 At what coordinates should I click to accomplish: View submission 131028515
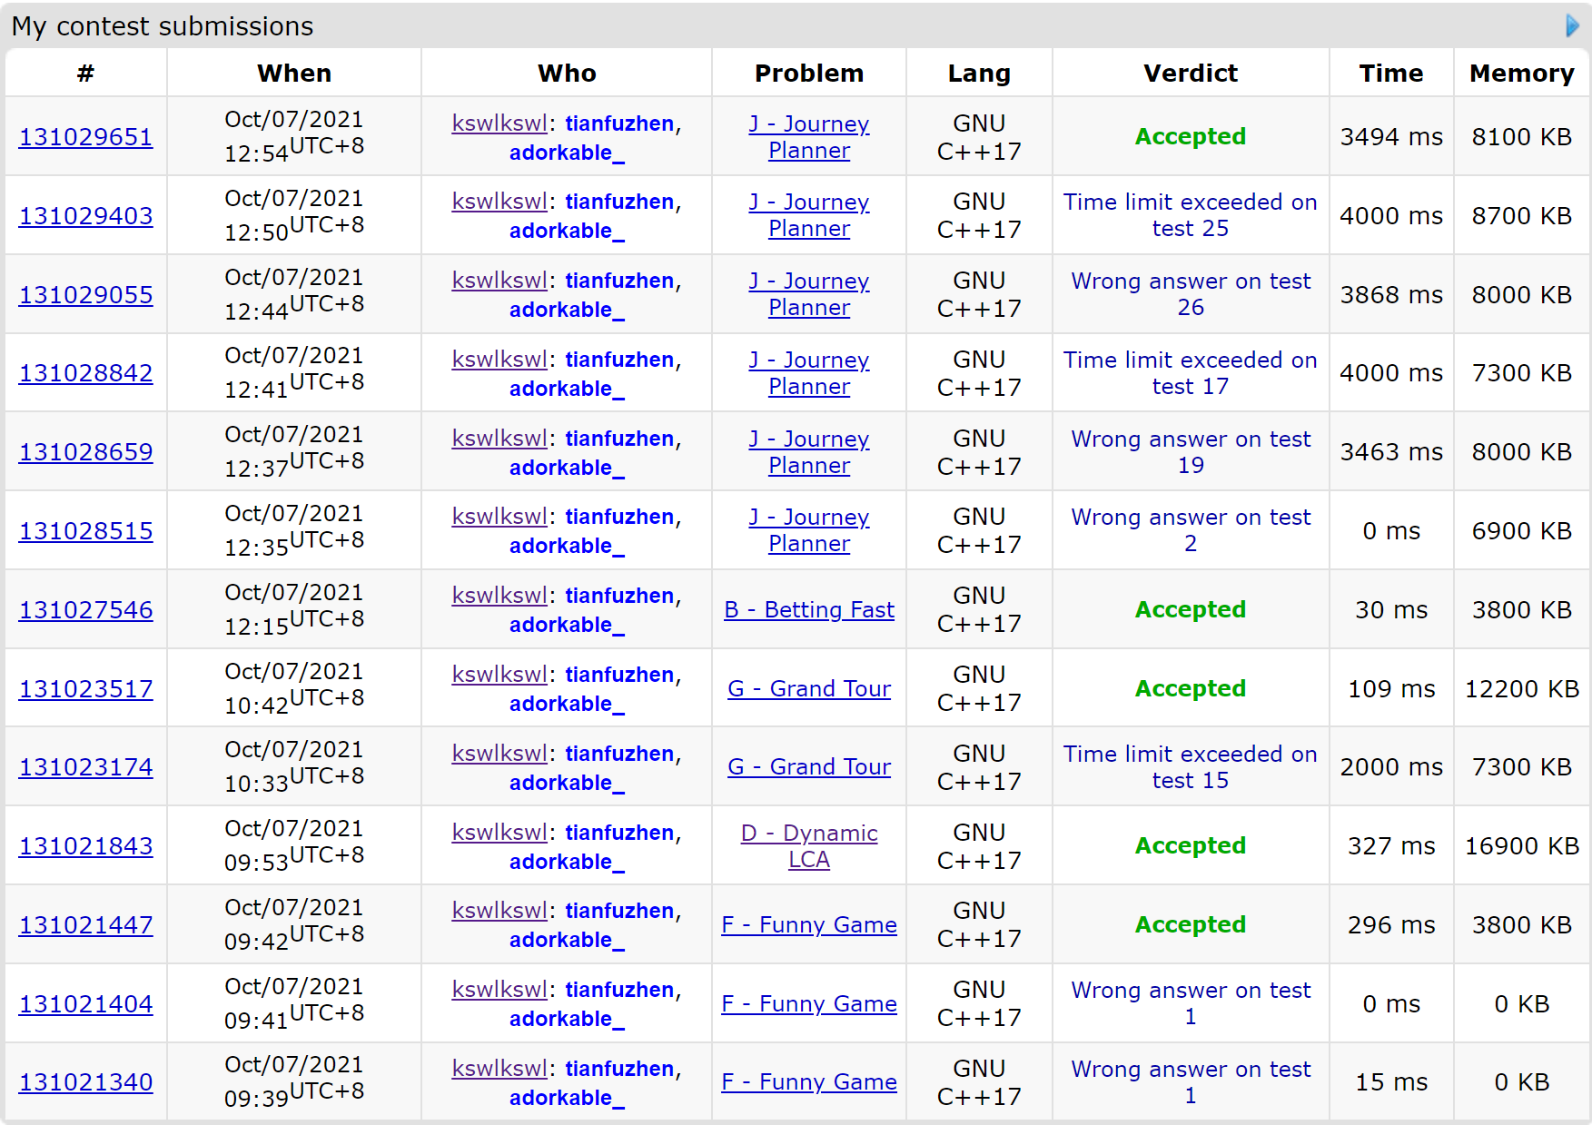point(86,531)
